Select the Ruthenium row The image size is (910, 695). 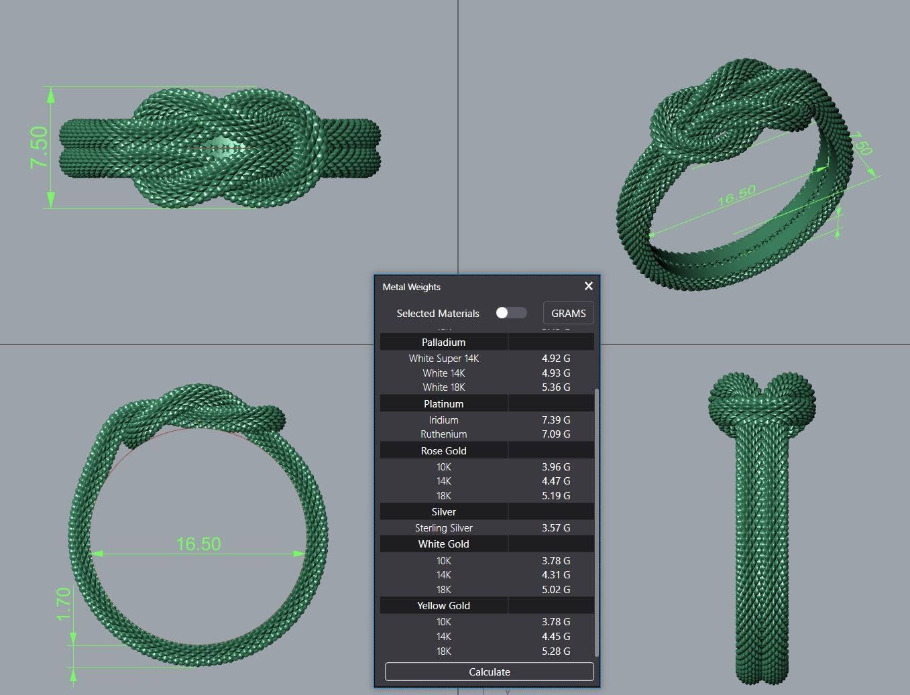(x=487, y=434)
